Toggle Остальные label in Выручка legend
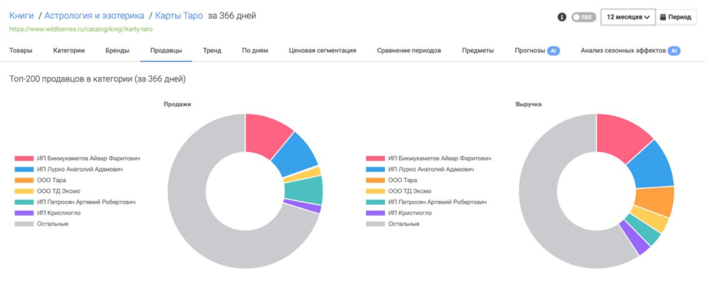This screenshot has height=281, width=706. point(404,224)
